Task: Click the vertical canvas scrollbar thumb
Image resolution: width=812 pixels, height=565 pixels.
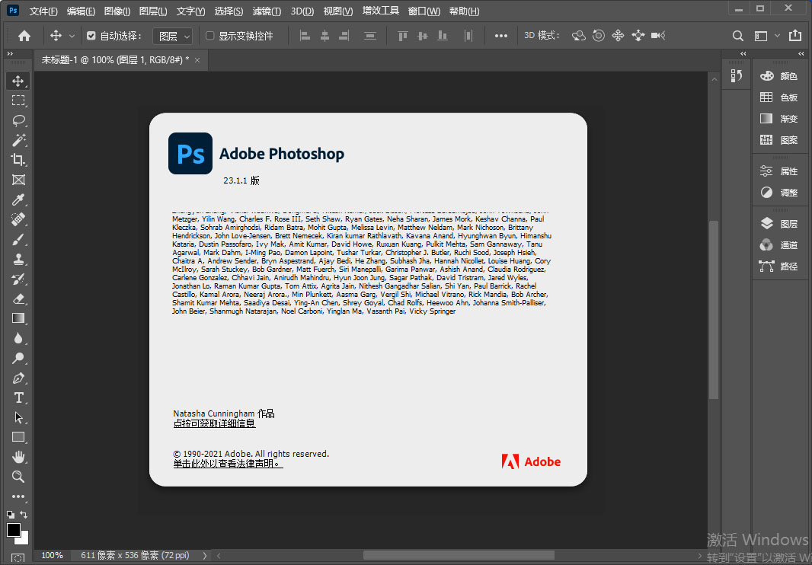Action: [x=714, y=310]
